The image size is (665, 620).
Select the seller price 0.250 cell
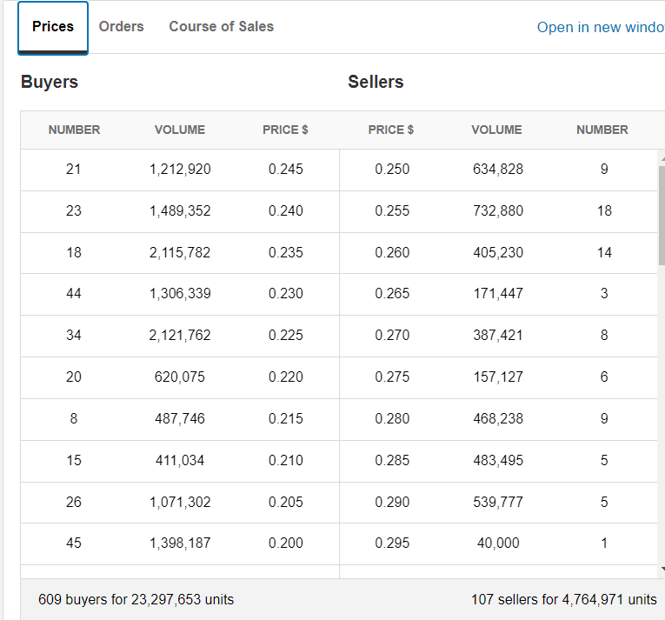(x=392, y=170)
